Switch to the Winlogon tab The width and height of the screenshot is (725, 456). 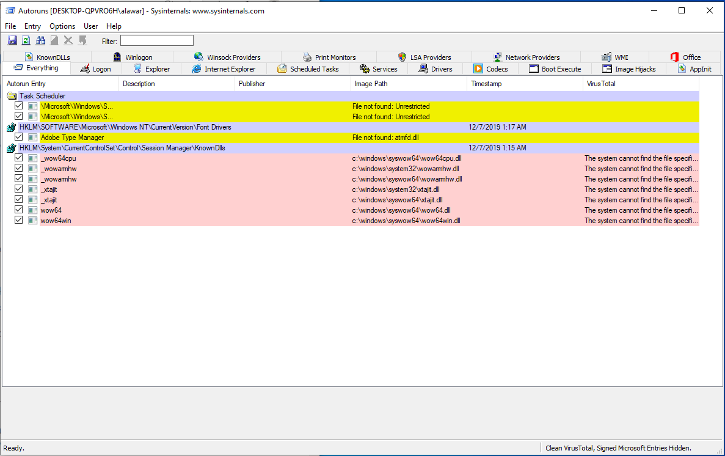click(x=133, y=57)
